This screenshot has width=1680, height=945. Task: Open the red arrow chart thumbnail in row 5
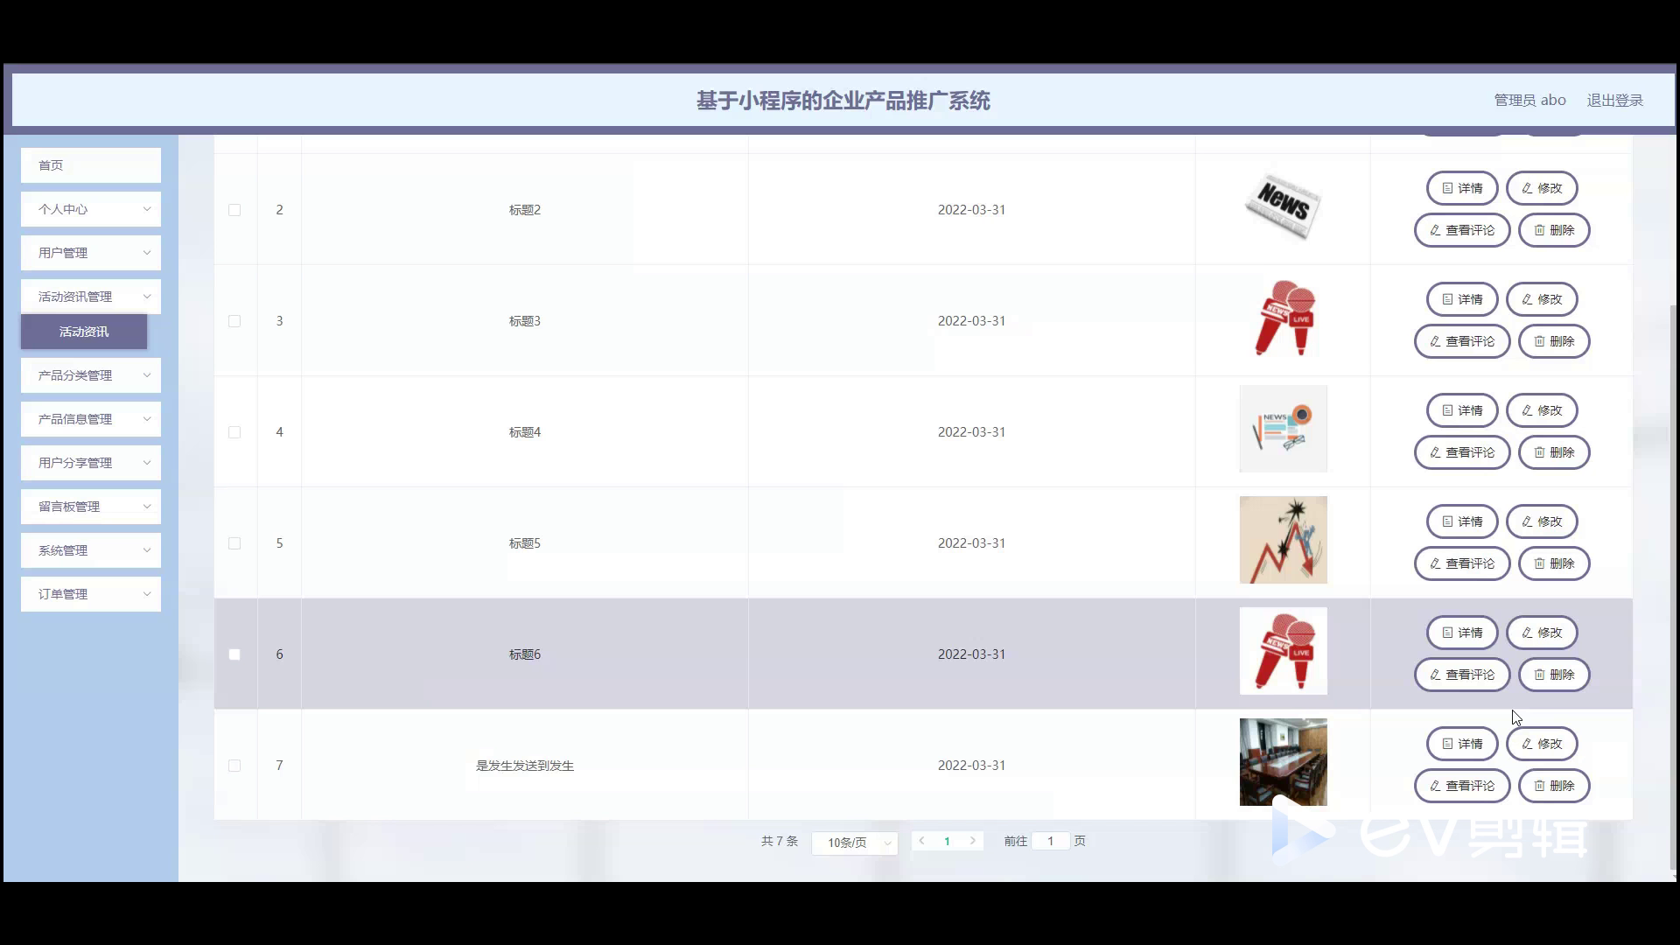tap(1284, 540)
